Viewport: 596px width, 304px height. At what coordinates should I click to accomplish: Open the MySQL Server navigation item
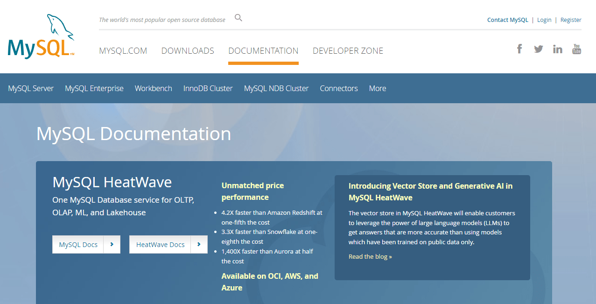31,88
